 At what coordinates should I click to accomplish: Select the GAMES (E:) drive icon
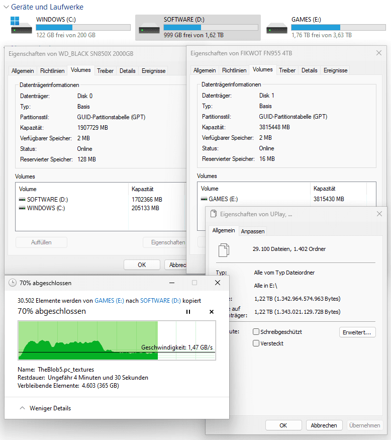click(277, 29)
